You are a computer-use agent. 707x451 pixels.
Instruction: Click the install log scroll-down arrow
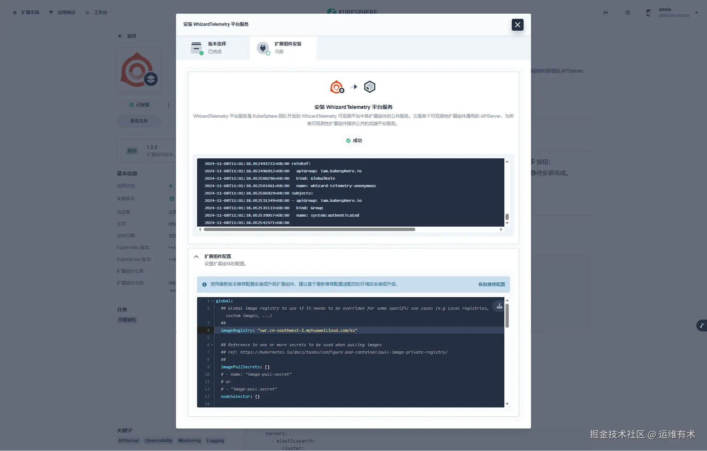click(507, 223)
